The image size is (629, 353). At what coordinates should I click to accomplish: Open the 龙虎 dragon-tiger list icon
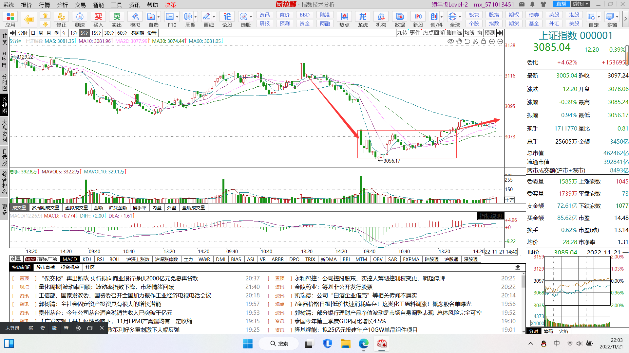[363, 19]
